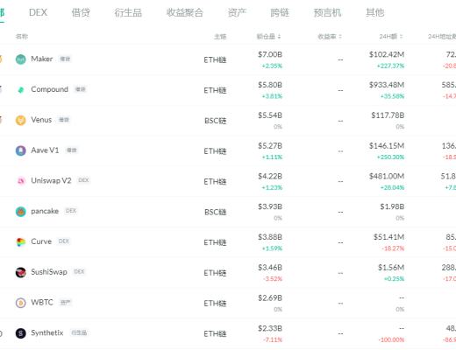Open the Synthetix name link
456x350 pixels.
point(47,332)
